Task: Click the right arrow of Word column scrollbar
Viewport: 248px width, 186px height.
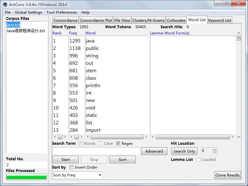Action: (x=146, y=137)
